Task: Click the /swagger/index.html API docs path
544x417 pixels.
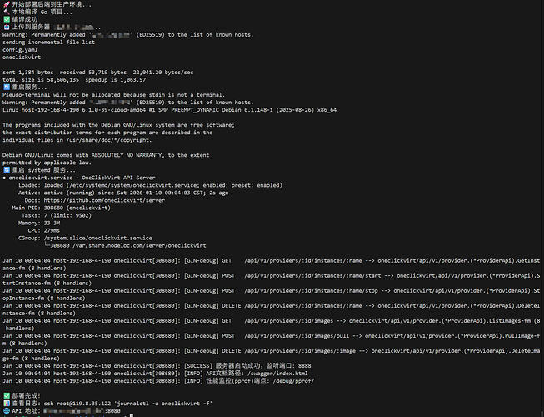Action: coord(277,374)
